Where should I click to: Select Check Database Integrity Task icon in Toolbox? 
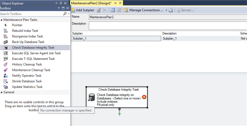click(5, 48)
